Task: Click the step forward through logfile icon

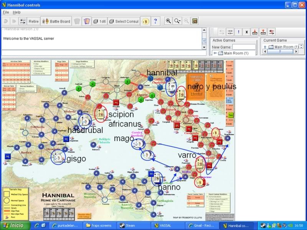Action: click(x=14, y=21)
